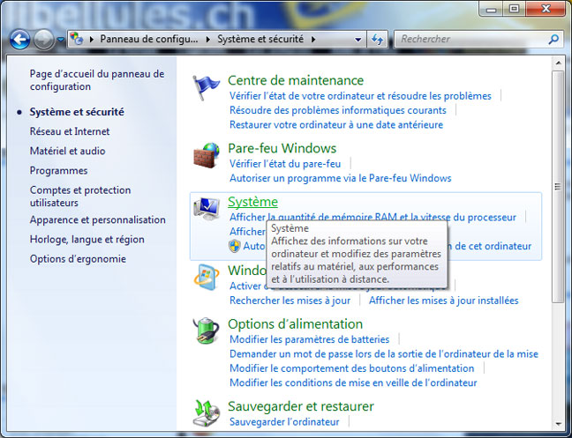This screenshot has width=572, height=438.
Task: Click the scrollbar up arrow
Action: click(558, 63)
